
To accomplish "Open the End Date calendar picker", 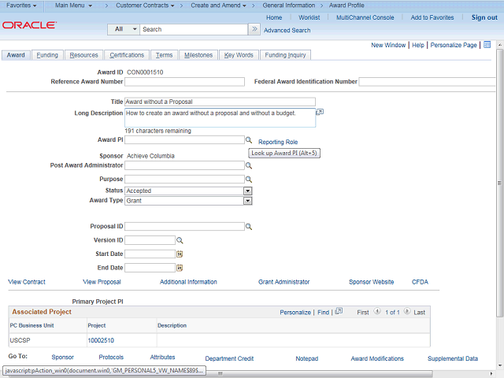I will pos(179,268).
